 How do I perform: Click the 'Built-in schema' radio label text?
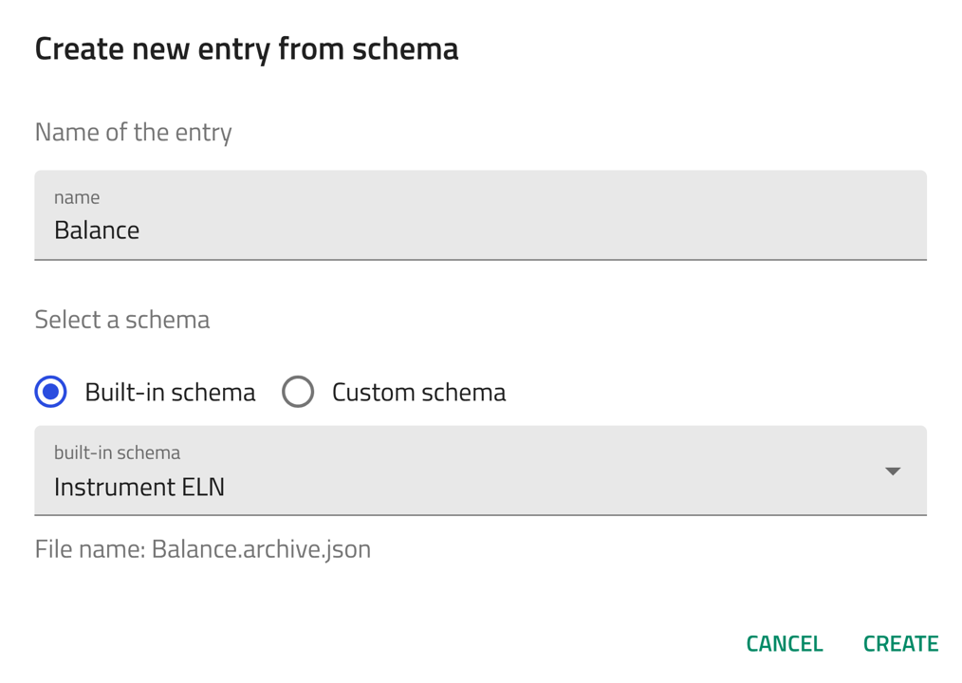(x=170, y=393)
